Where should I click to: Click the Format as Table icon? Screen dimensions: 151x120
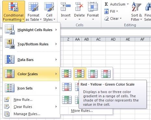point(33,7)
